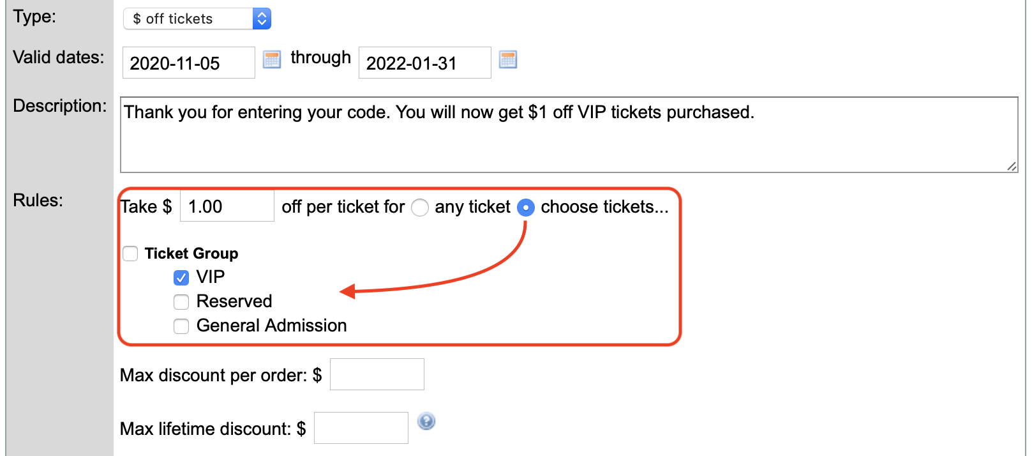Click the Max lifetime discount field
The width and height of the screenshot is (1032, 456).
361,428
